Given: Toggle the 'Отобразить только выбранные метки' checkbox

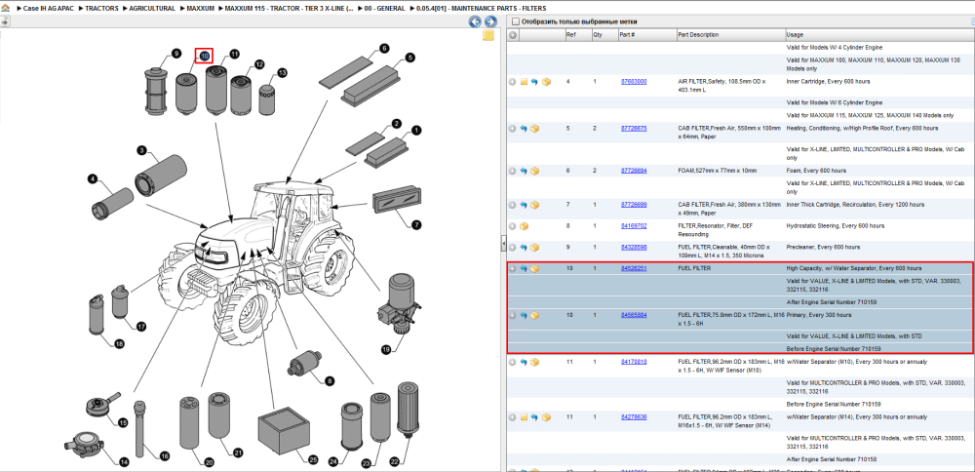Looking at the screenshot, I should (514, 21).
